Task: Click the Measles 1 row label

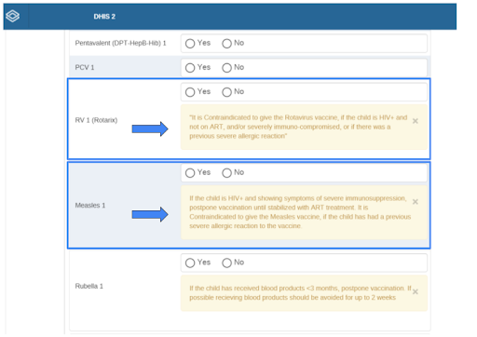Action: pyautogui.click(x=90, y=206)
